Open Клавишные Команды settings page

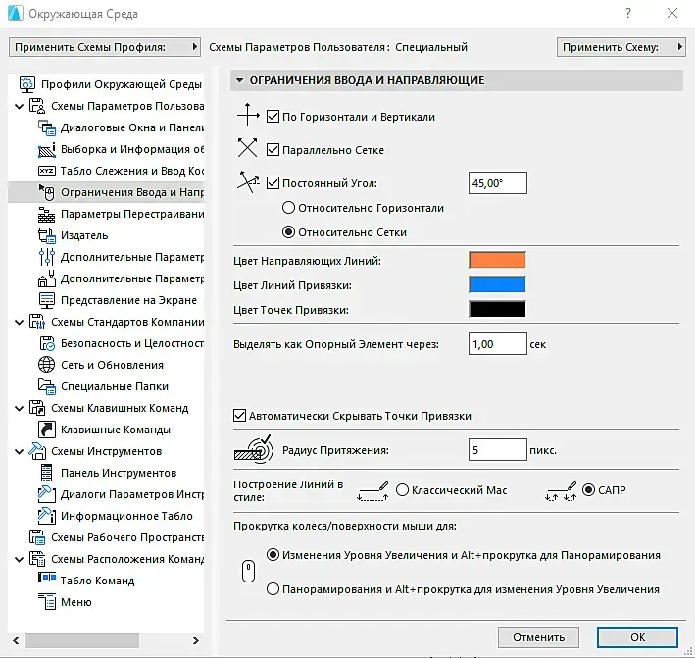click(x=116, y=430)
